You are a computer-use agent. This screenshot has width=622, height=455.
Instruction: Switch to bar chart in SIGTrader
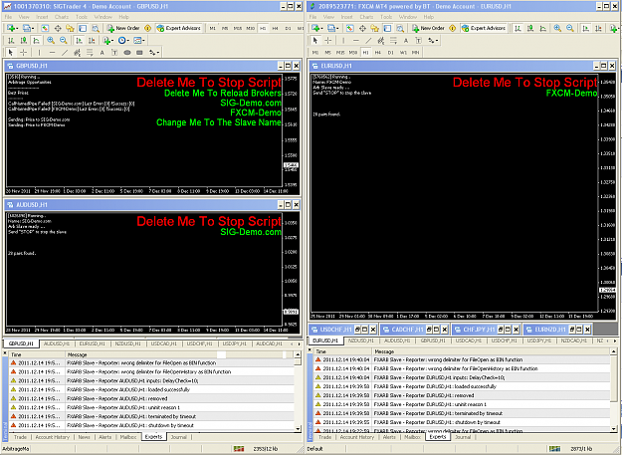point(11,41)
